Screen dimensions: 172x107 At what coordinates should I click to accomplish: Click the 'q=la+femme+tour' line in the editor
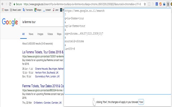click(x=74, y=18)
